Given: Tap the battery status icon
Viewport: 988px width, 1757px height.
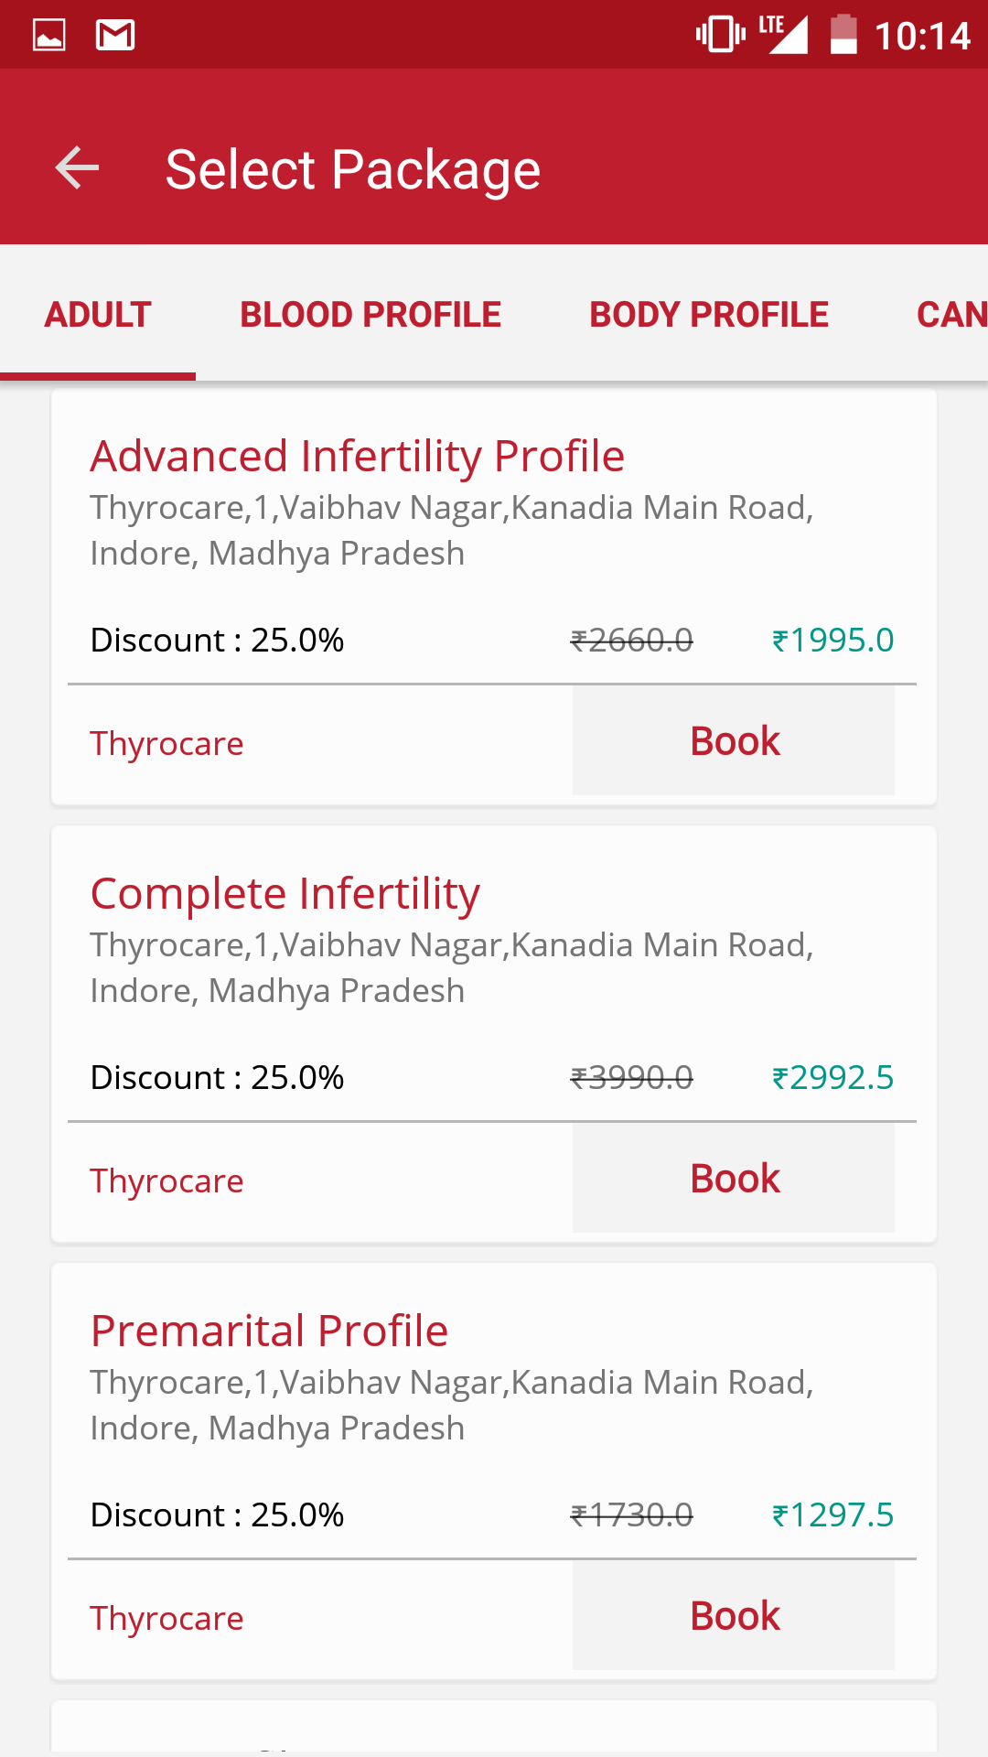Looking at the screenshot, I should 843,35.
